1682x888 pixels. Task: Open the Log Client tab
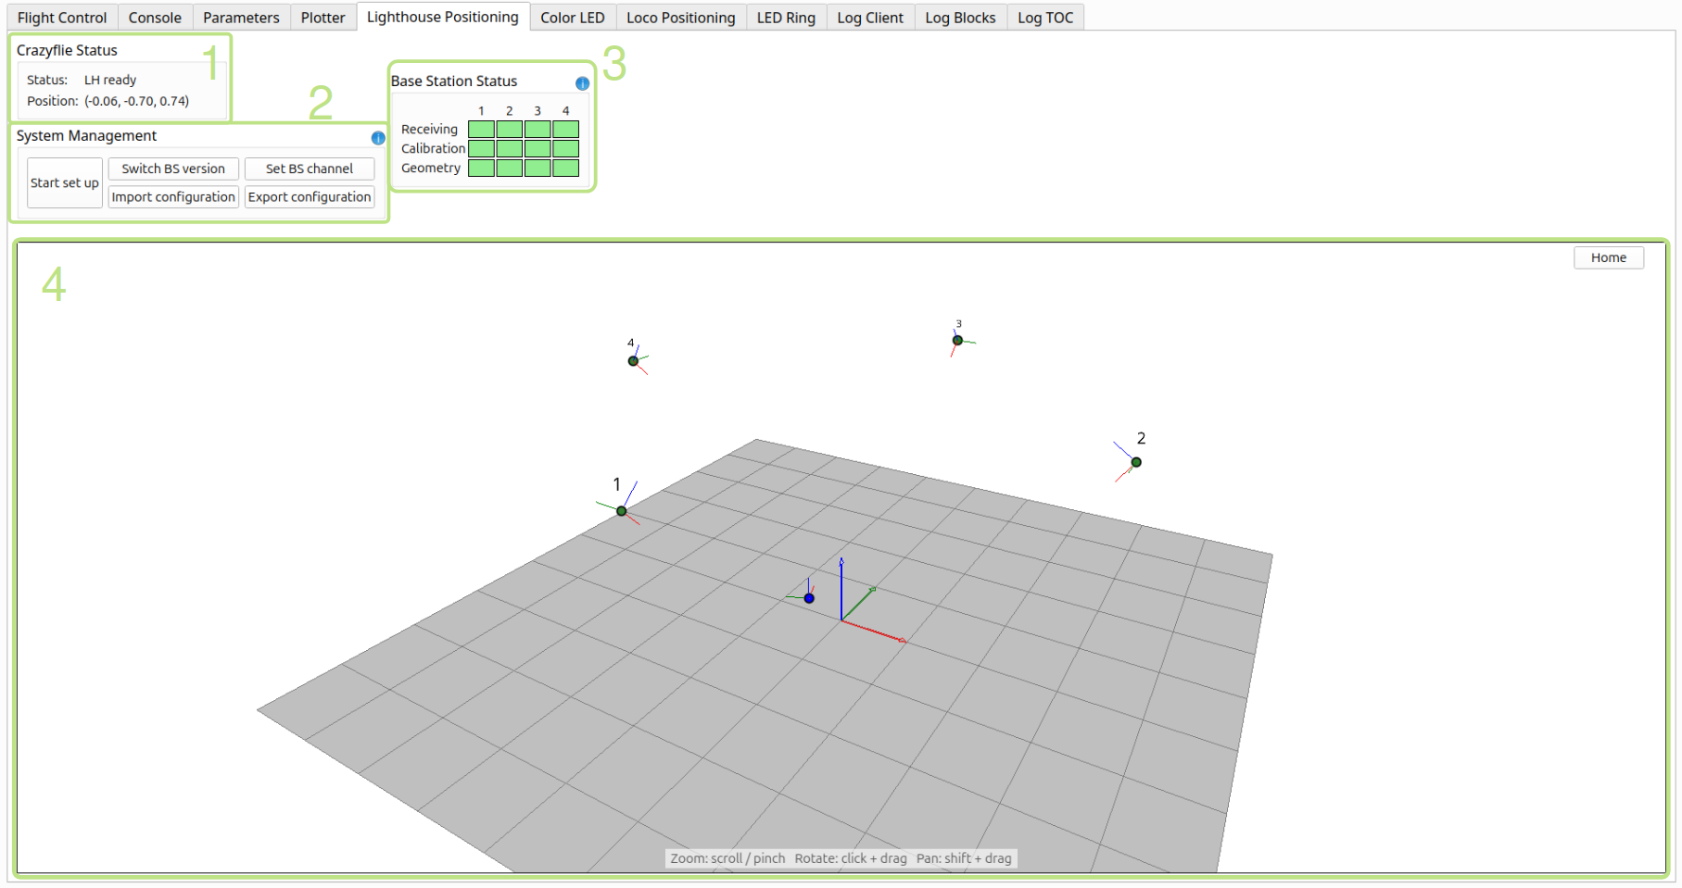point(870,18)
